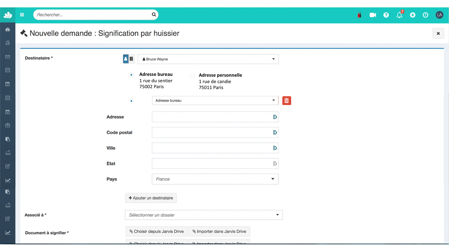Screen dimensions: 449x252
Task: Click into the Adresse input field
Action: [x=215, y=117]
